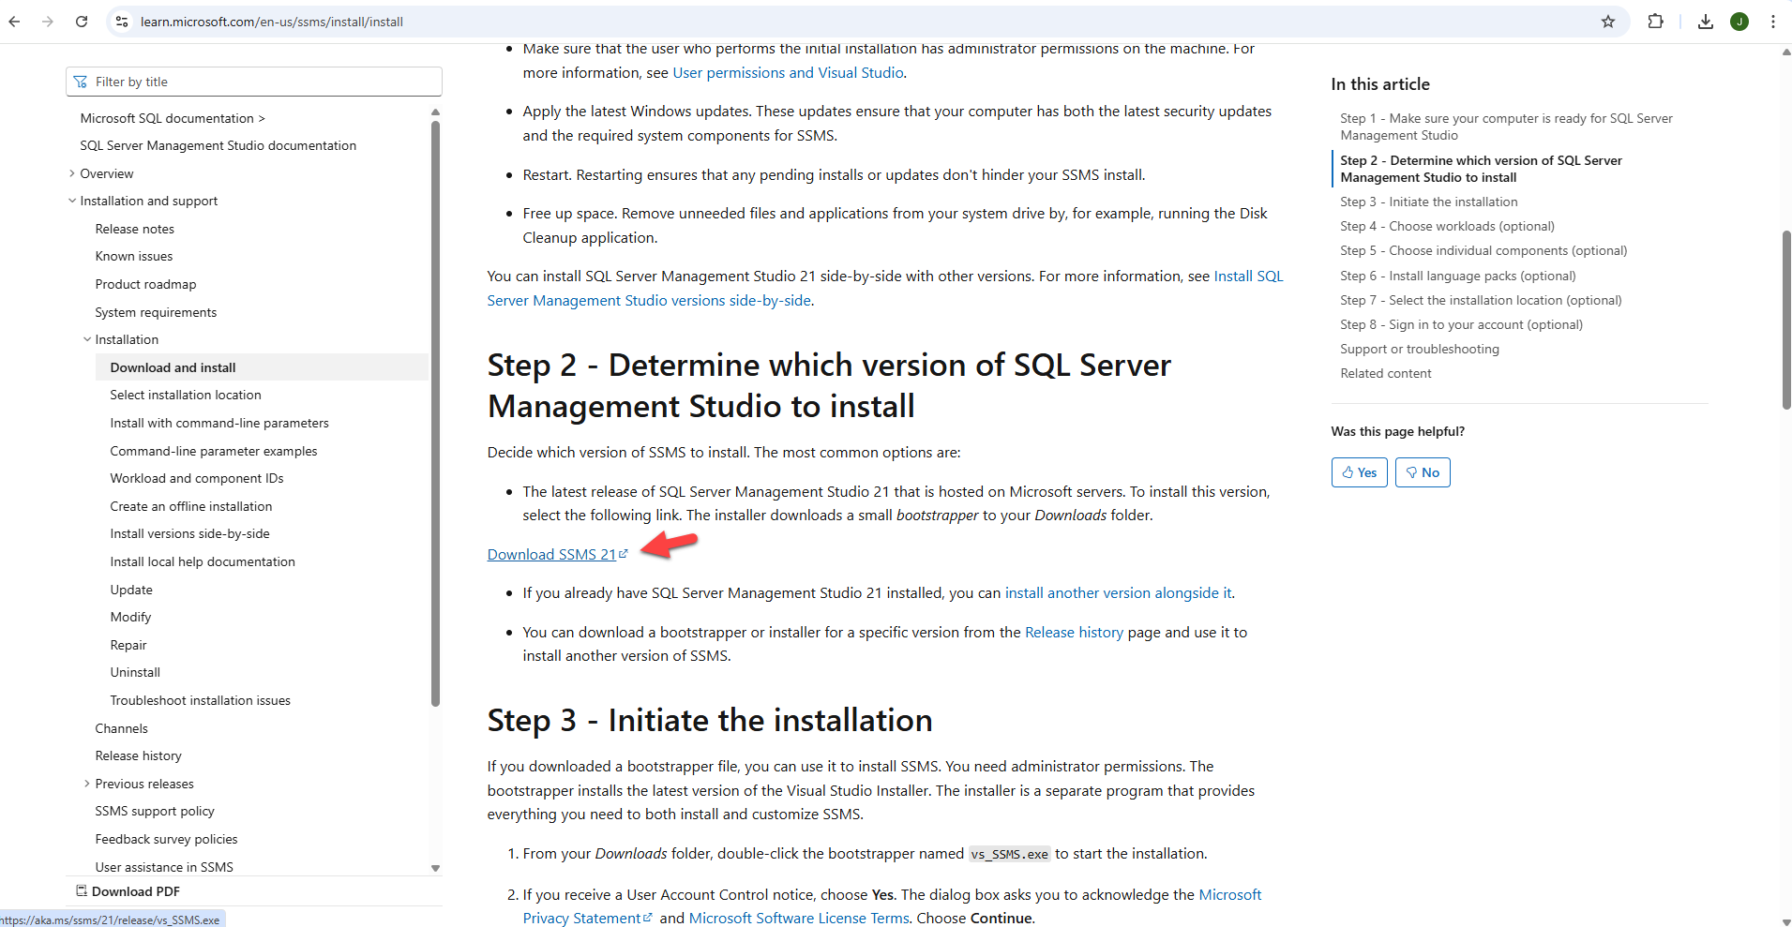Jump to Step 3 - Initiate the installation
Image resolution: width=1792 pixels, height=927 pixels.
[1428, 202]
